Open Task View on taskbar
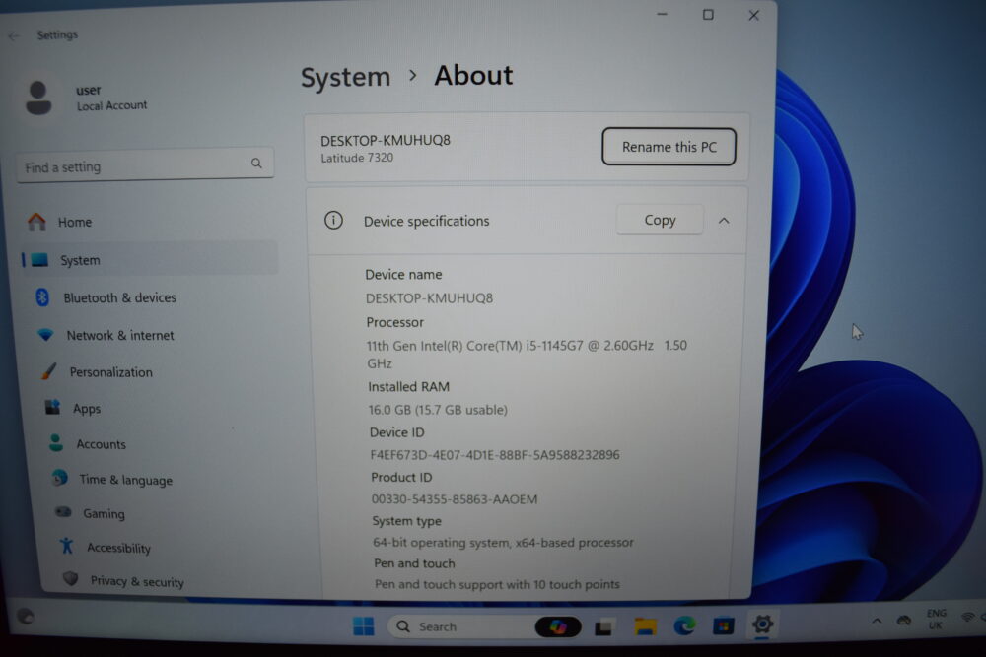Screen dimensions: 986x657 [603, 626]
